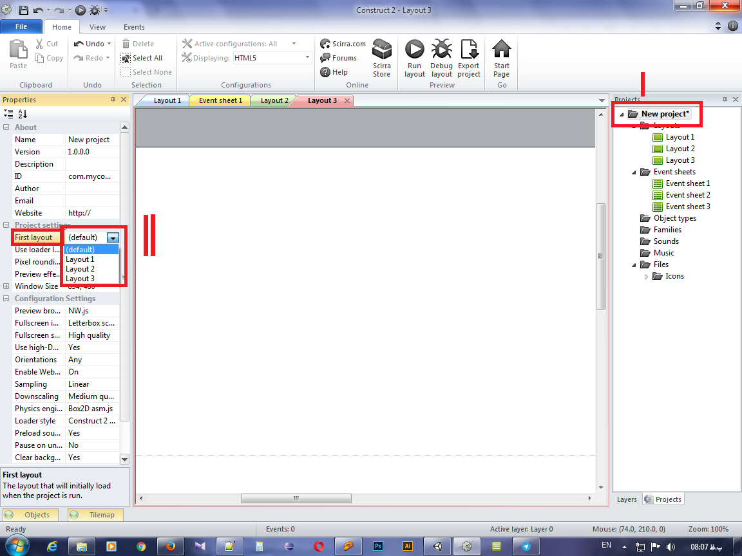Viewport: 742px width, 556px height.
Task: Collapse the Files folder in Projects
Action: pyautogui.click(x=634, y=265)
